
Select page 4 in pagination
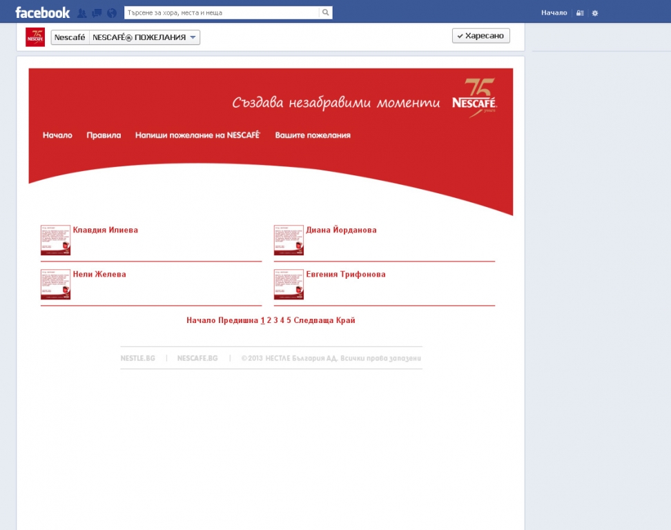(x=282, y=320)
